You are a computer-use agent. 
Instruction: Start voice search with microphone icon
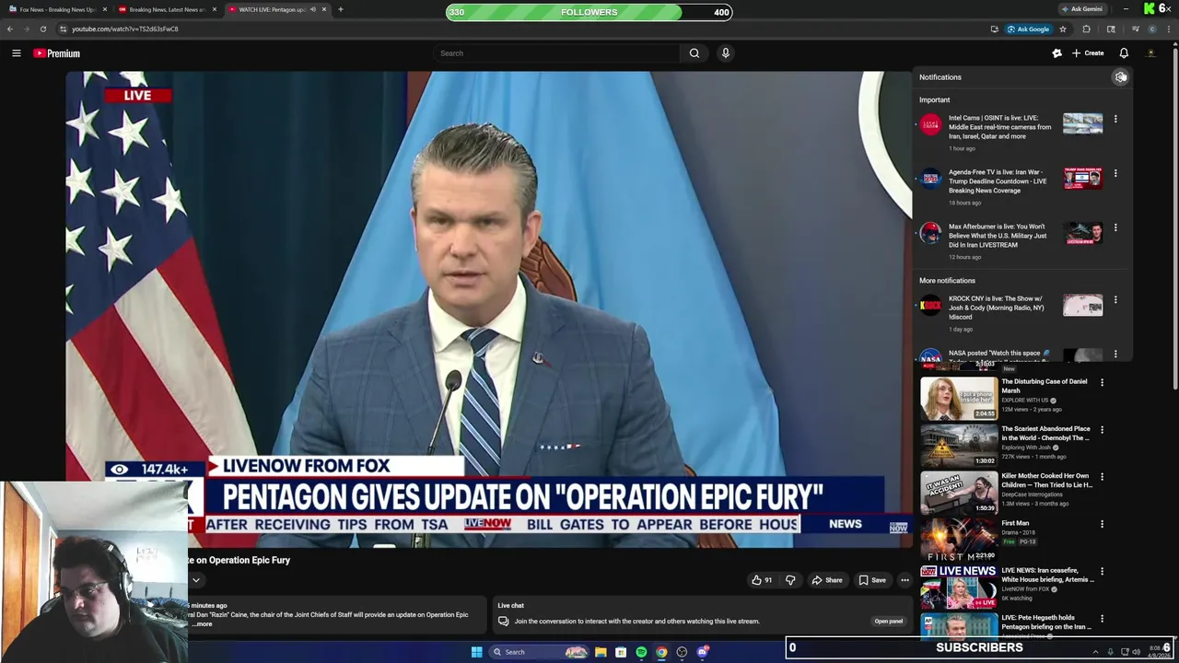pos(726,53)
